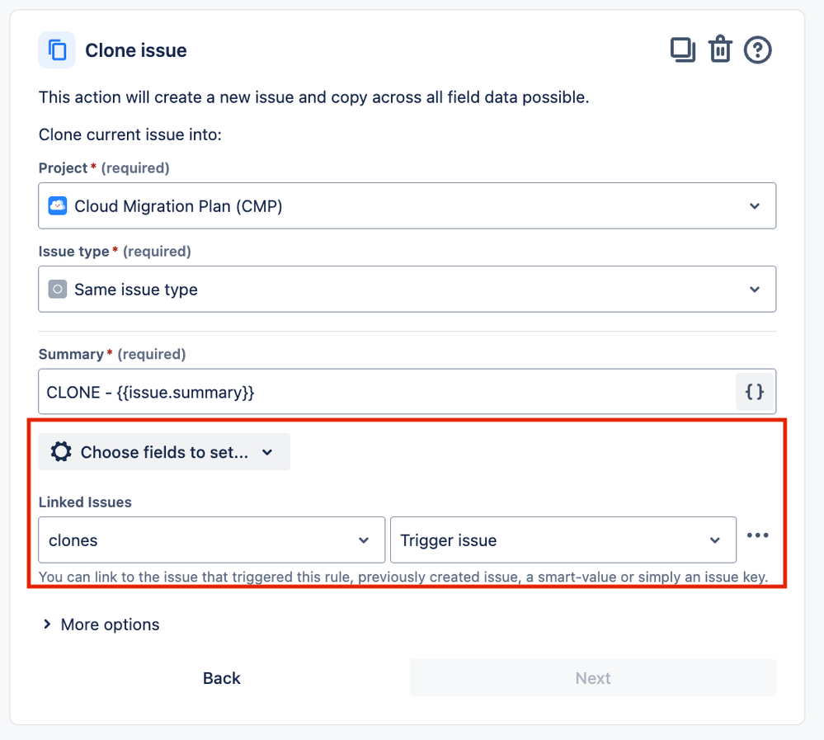Screen dimensions: 824x740
Task: Click the Clone issue copy icon
Action: (x=57, y=50)
